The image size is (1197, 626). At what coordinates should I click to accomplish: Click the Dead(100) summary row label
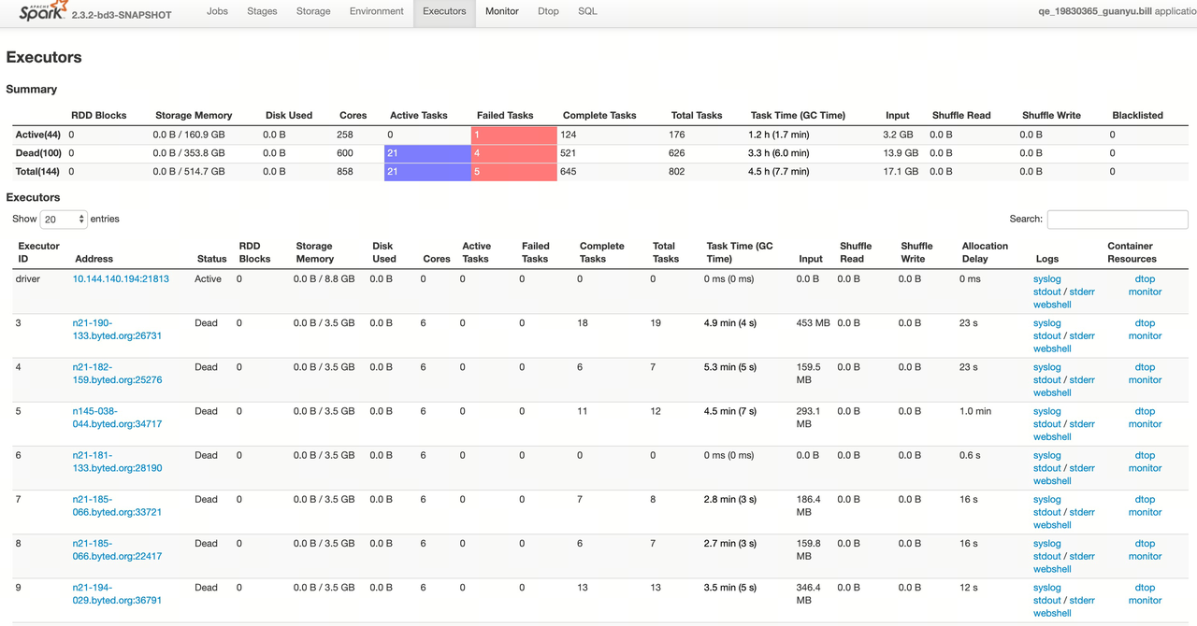click(38, 153)
